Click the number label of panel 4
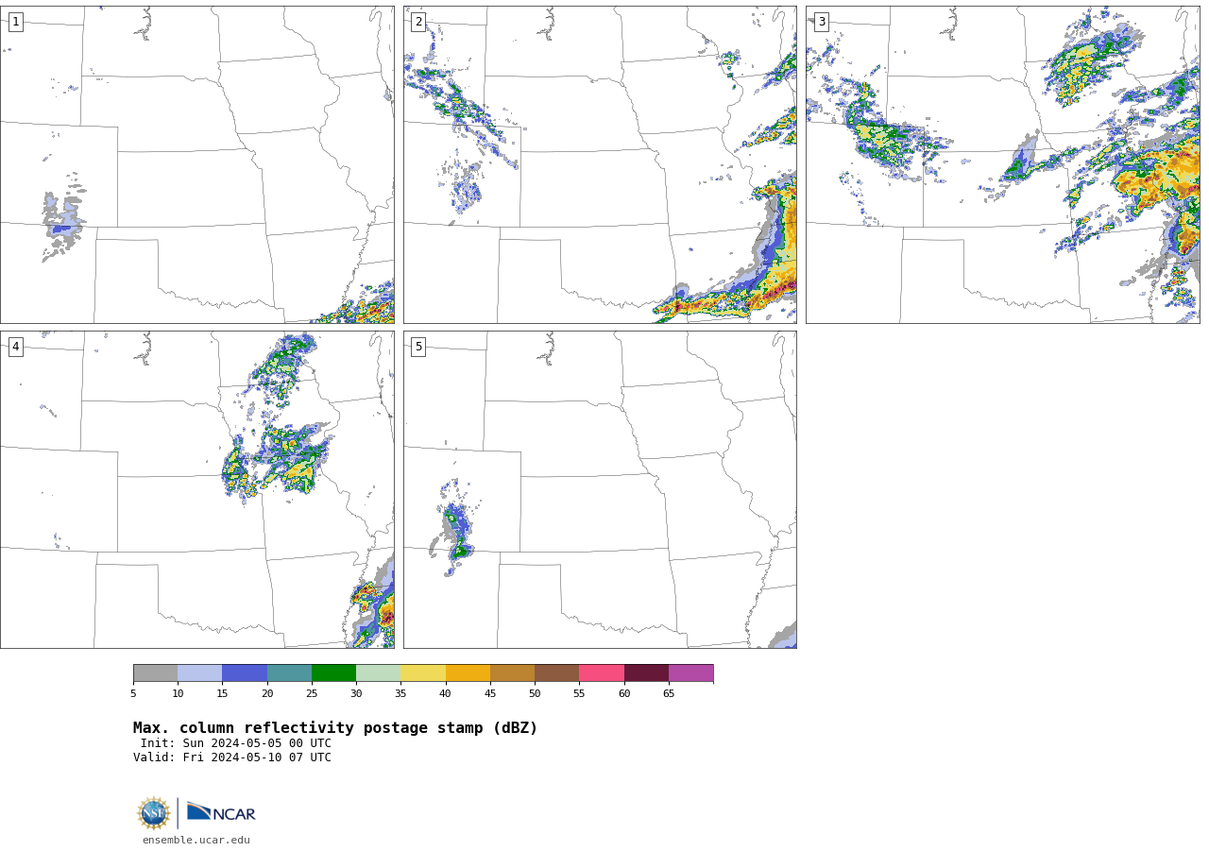The width and height of the screenshot is (1209, 851). (x=15, y=347)
